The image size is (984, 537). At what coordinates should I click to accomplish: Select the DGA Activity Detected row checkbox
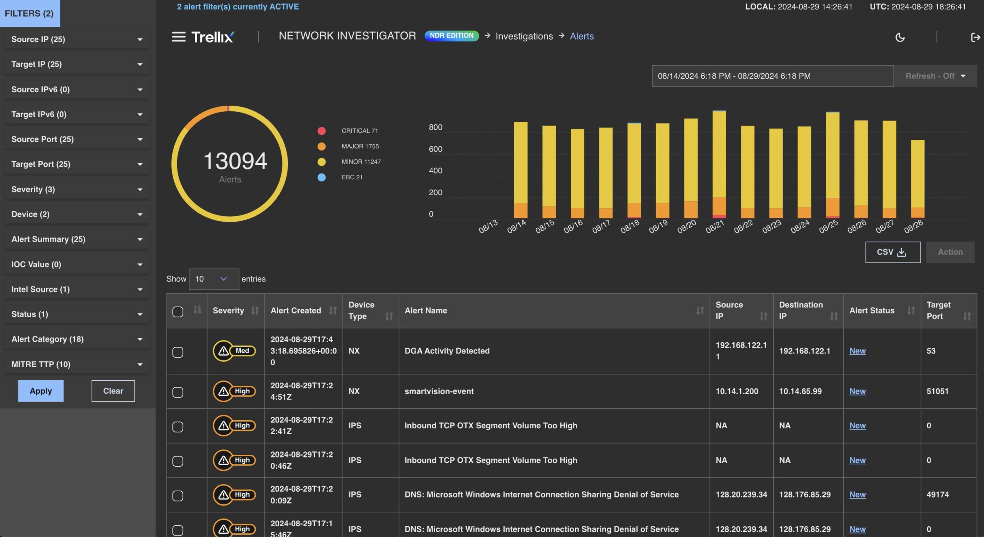tap(178, 352)
